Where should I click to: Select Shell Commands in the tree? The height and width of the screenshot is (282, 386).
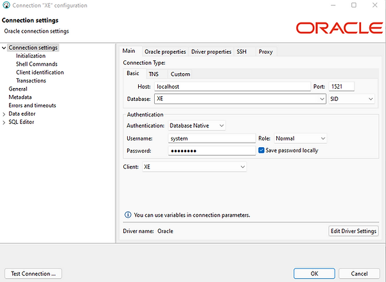click(x=37, y=64)
